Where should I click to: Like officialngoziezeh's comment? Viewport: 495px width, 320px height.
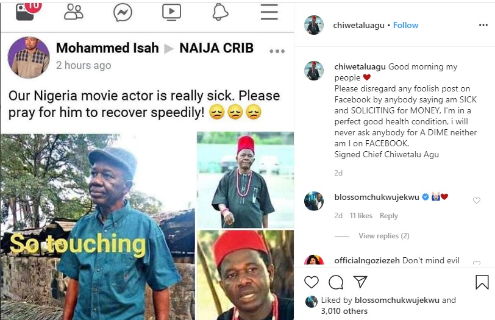click(477, 263)
